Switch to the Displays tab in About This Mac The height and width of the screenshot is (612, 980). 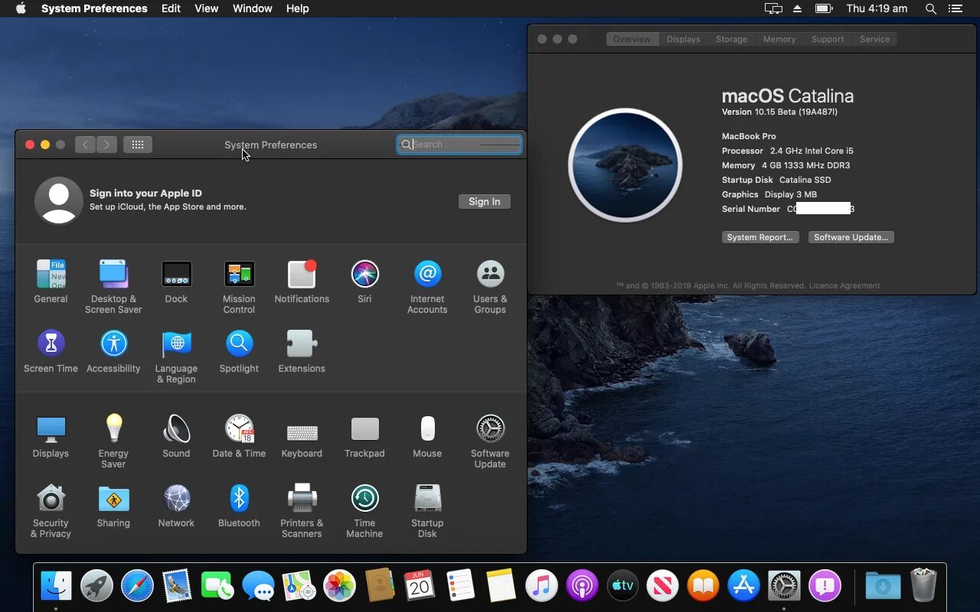tap(683, 39)
